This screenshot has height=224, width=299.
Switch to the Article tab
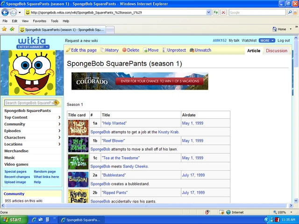(x=254, y=51)
